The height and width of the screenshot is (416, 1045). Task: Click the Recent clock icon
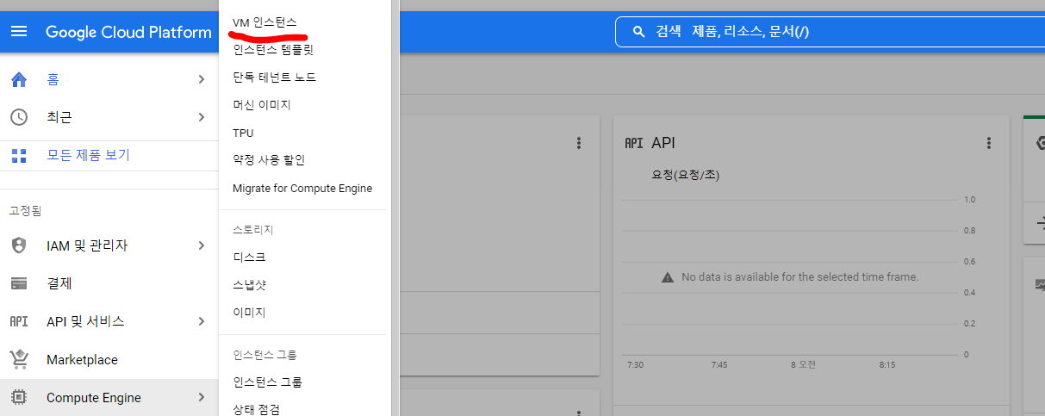pos(19,117)
